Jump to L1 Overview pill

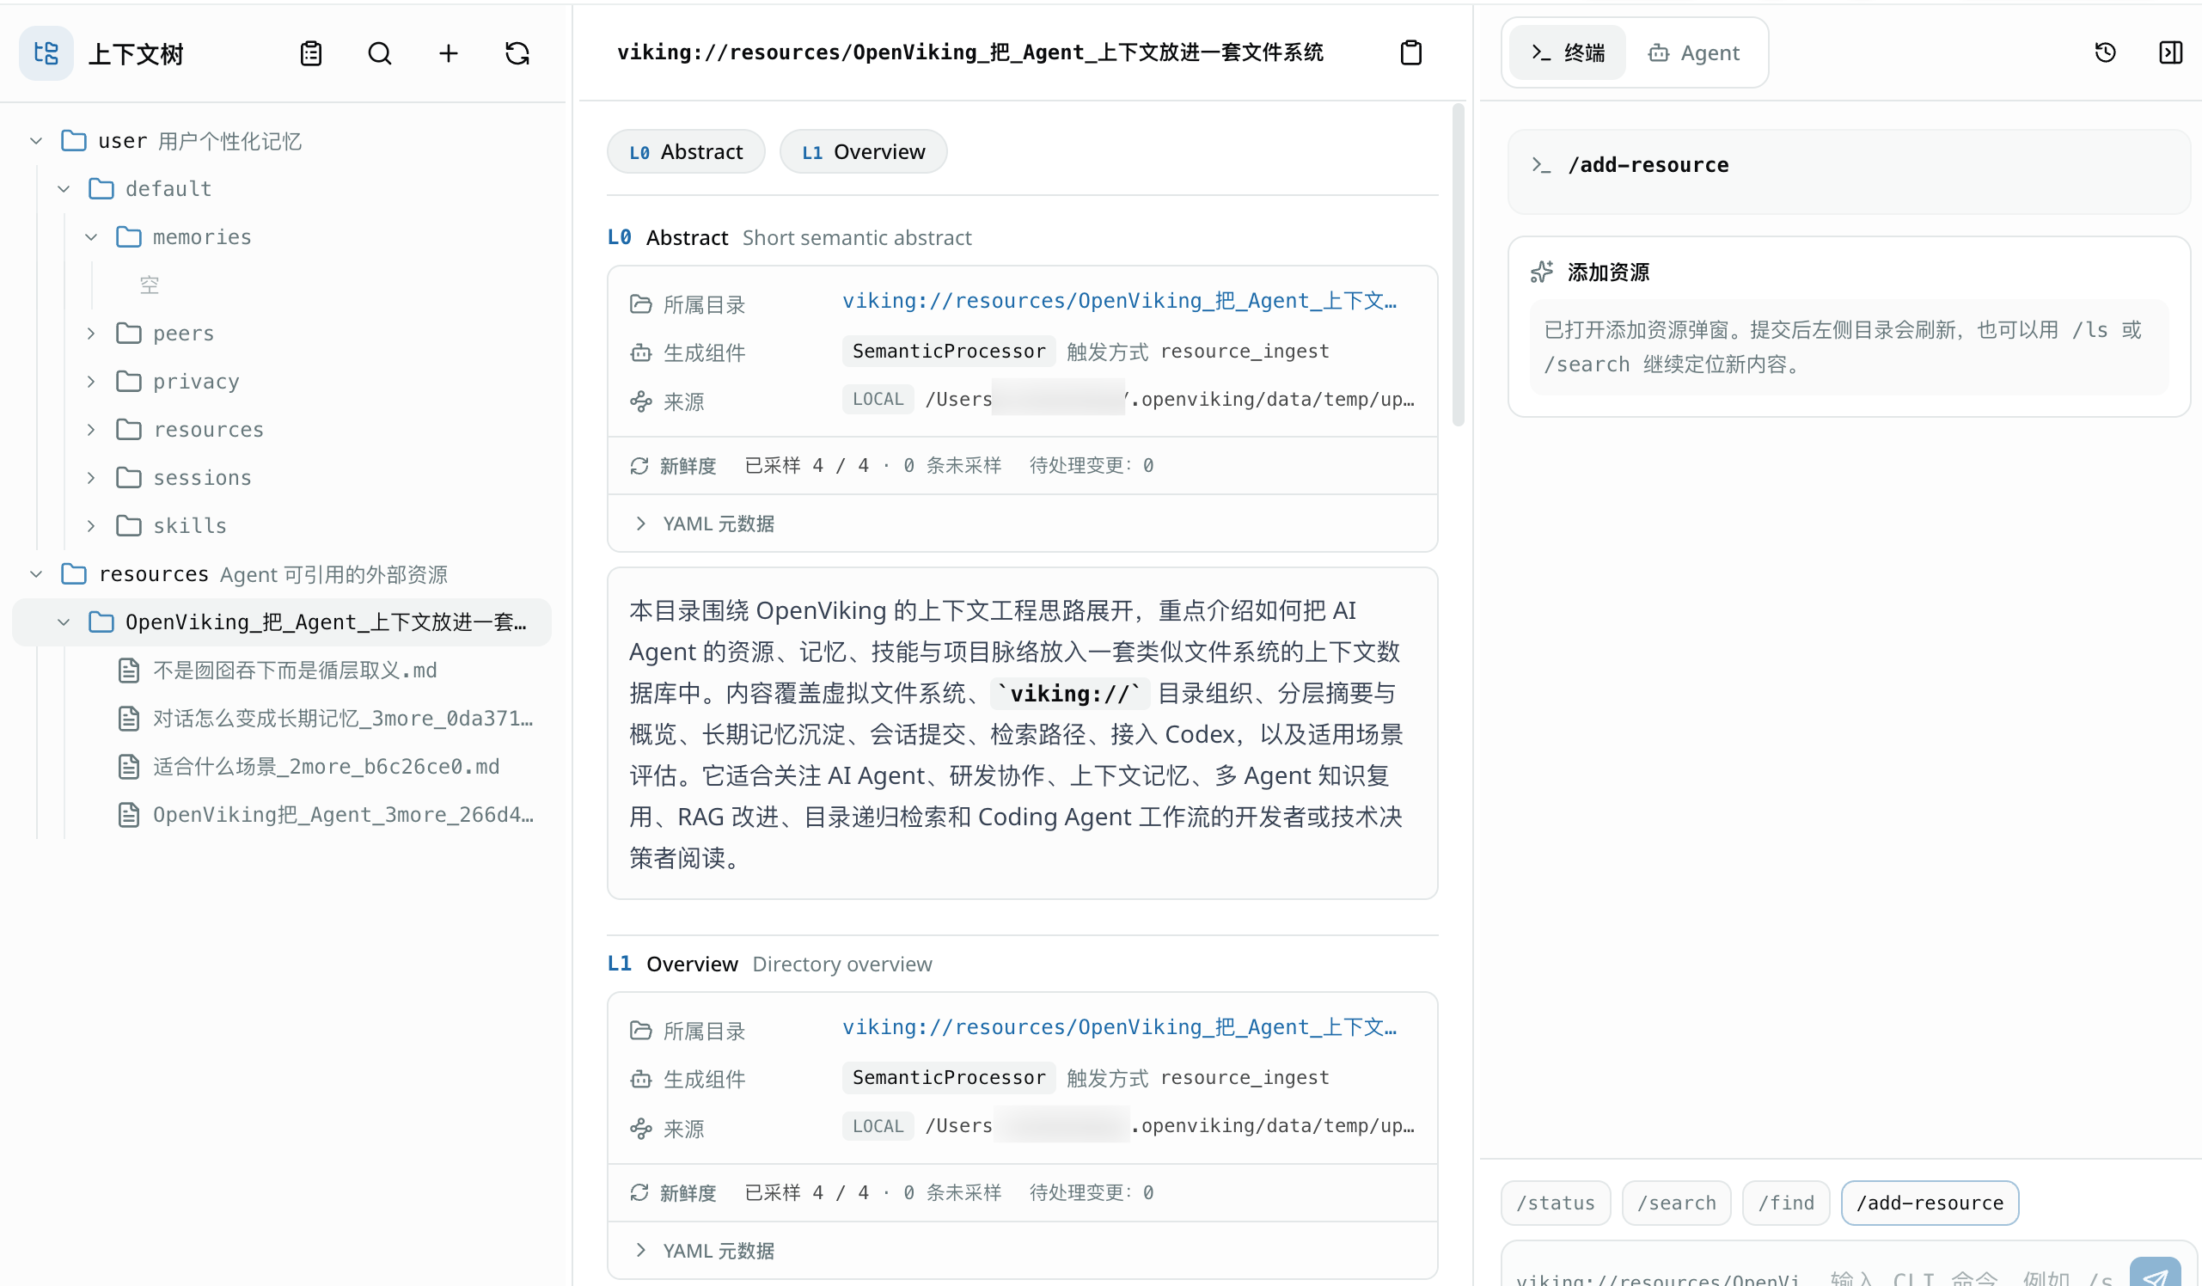pyautogui.click(x=862, y=151)
